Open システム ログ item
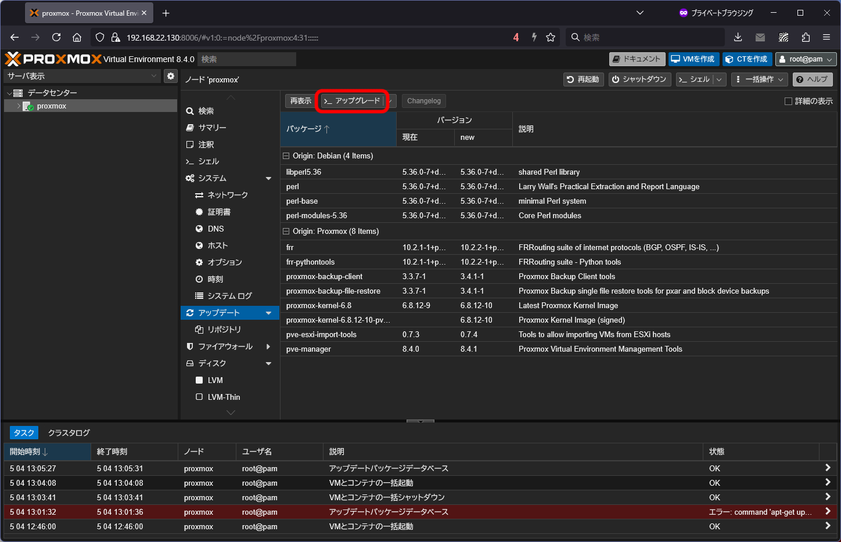Viewport: 841px width, 542px height. [x=230, y=296]
